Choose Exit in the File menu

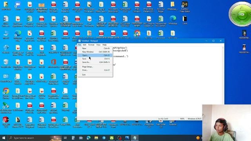[95, 75]
